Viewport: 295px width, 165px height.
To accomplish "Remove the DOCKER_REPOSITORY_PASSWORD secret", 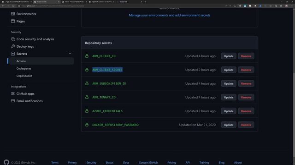I will point(246,125).
